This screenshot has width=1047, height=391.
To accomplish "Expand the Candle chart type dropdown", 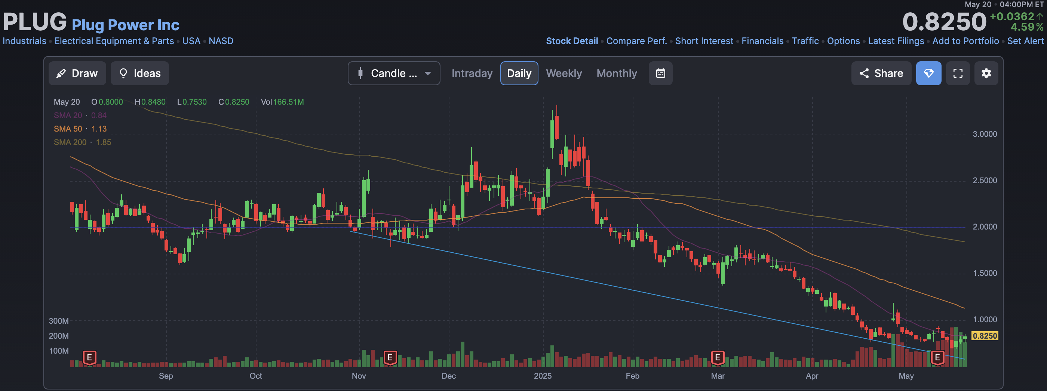I will (394, 73).
